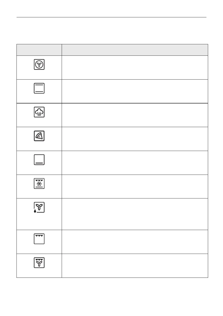Screen dimensions: 223x316
Task: Click the empty cell beside the bottom heat icon
Action: tap(135, 163)
